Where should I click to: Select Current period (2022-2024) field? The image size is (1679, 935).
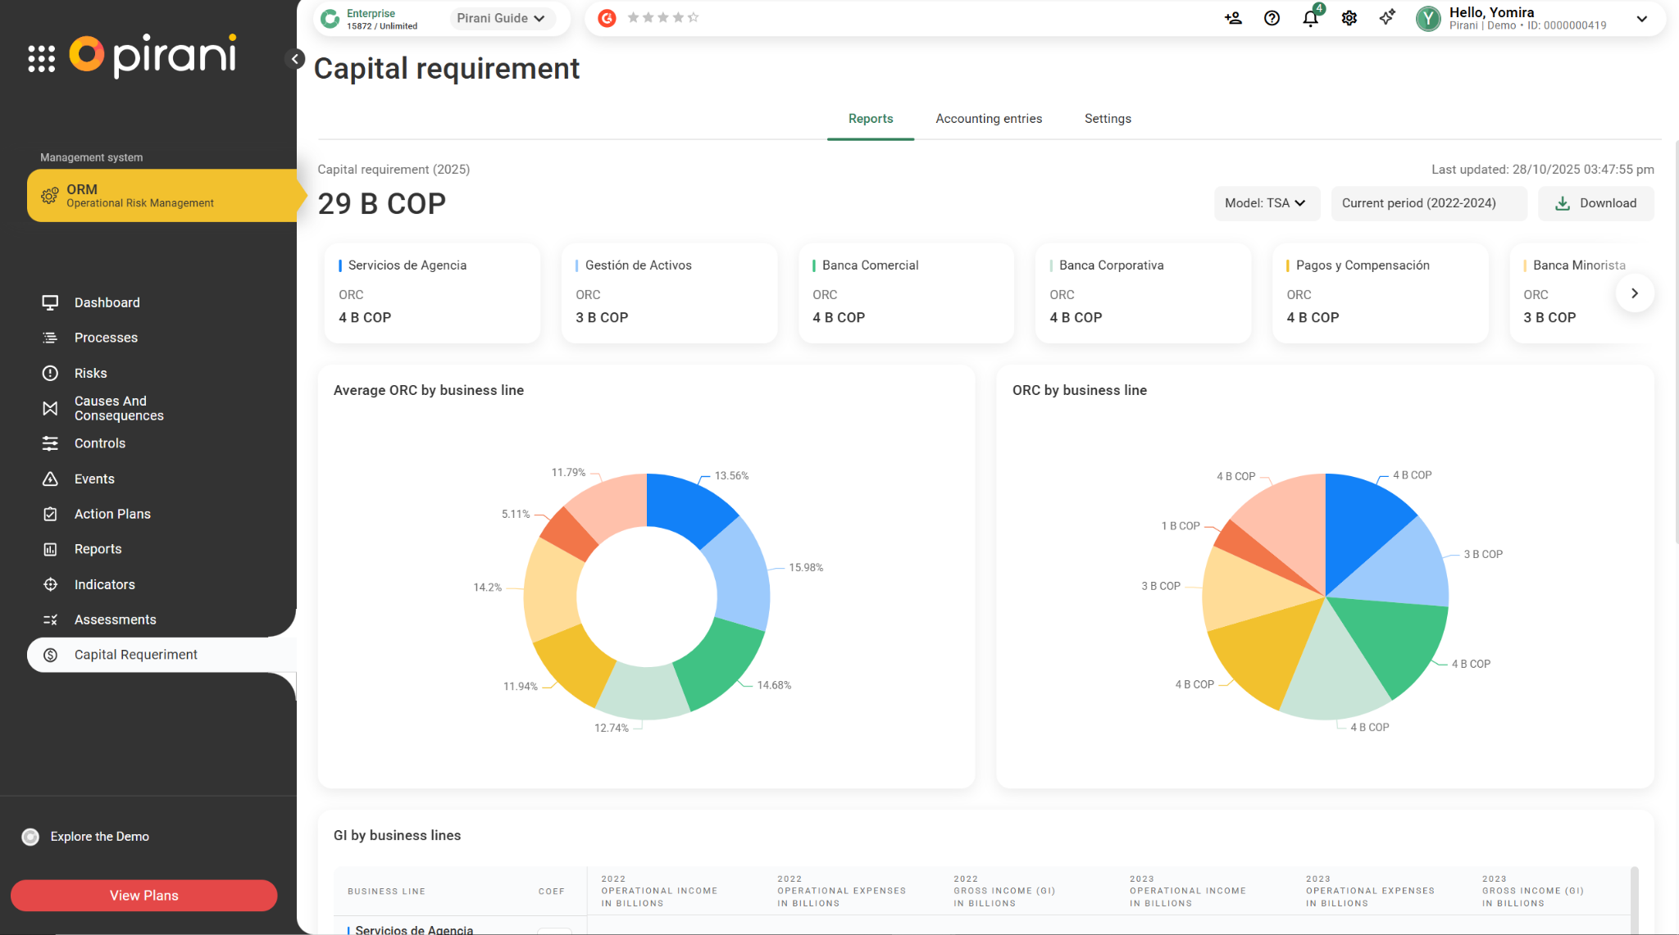(1428, 203)
